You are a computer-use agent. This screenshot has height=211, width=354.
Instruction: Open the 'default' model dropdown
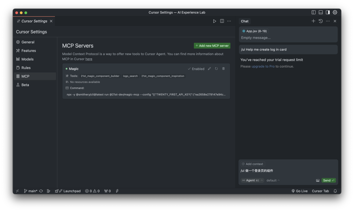273,180
